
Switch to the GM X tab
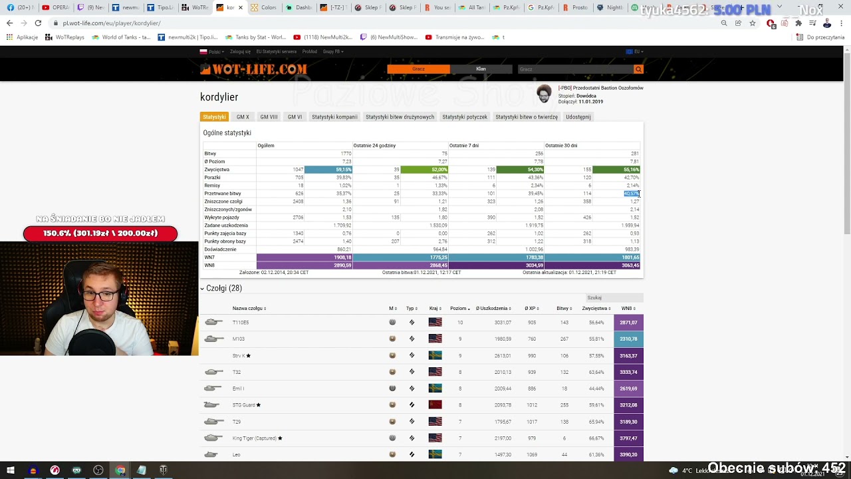coord(243,117)
